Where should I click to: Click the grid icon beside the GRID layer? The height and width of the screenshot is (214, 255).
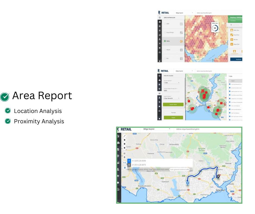point(181,24)
